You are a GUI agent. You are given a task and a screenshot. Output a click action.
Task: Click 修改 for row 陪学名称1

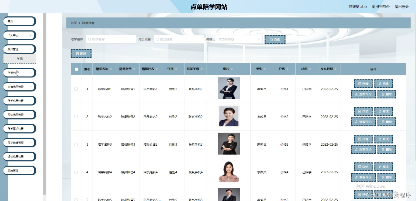[x=383, y=84]
